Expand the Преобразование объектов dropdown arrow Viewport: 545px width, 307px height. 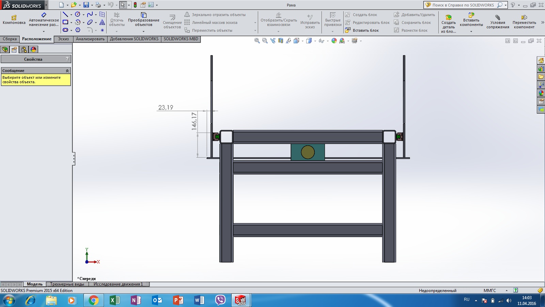(144, 32)
